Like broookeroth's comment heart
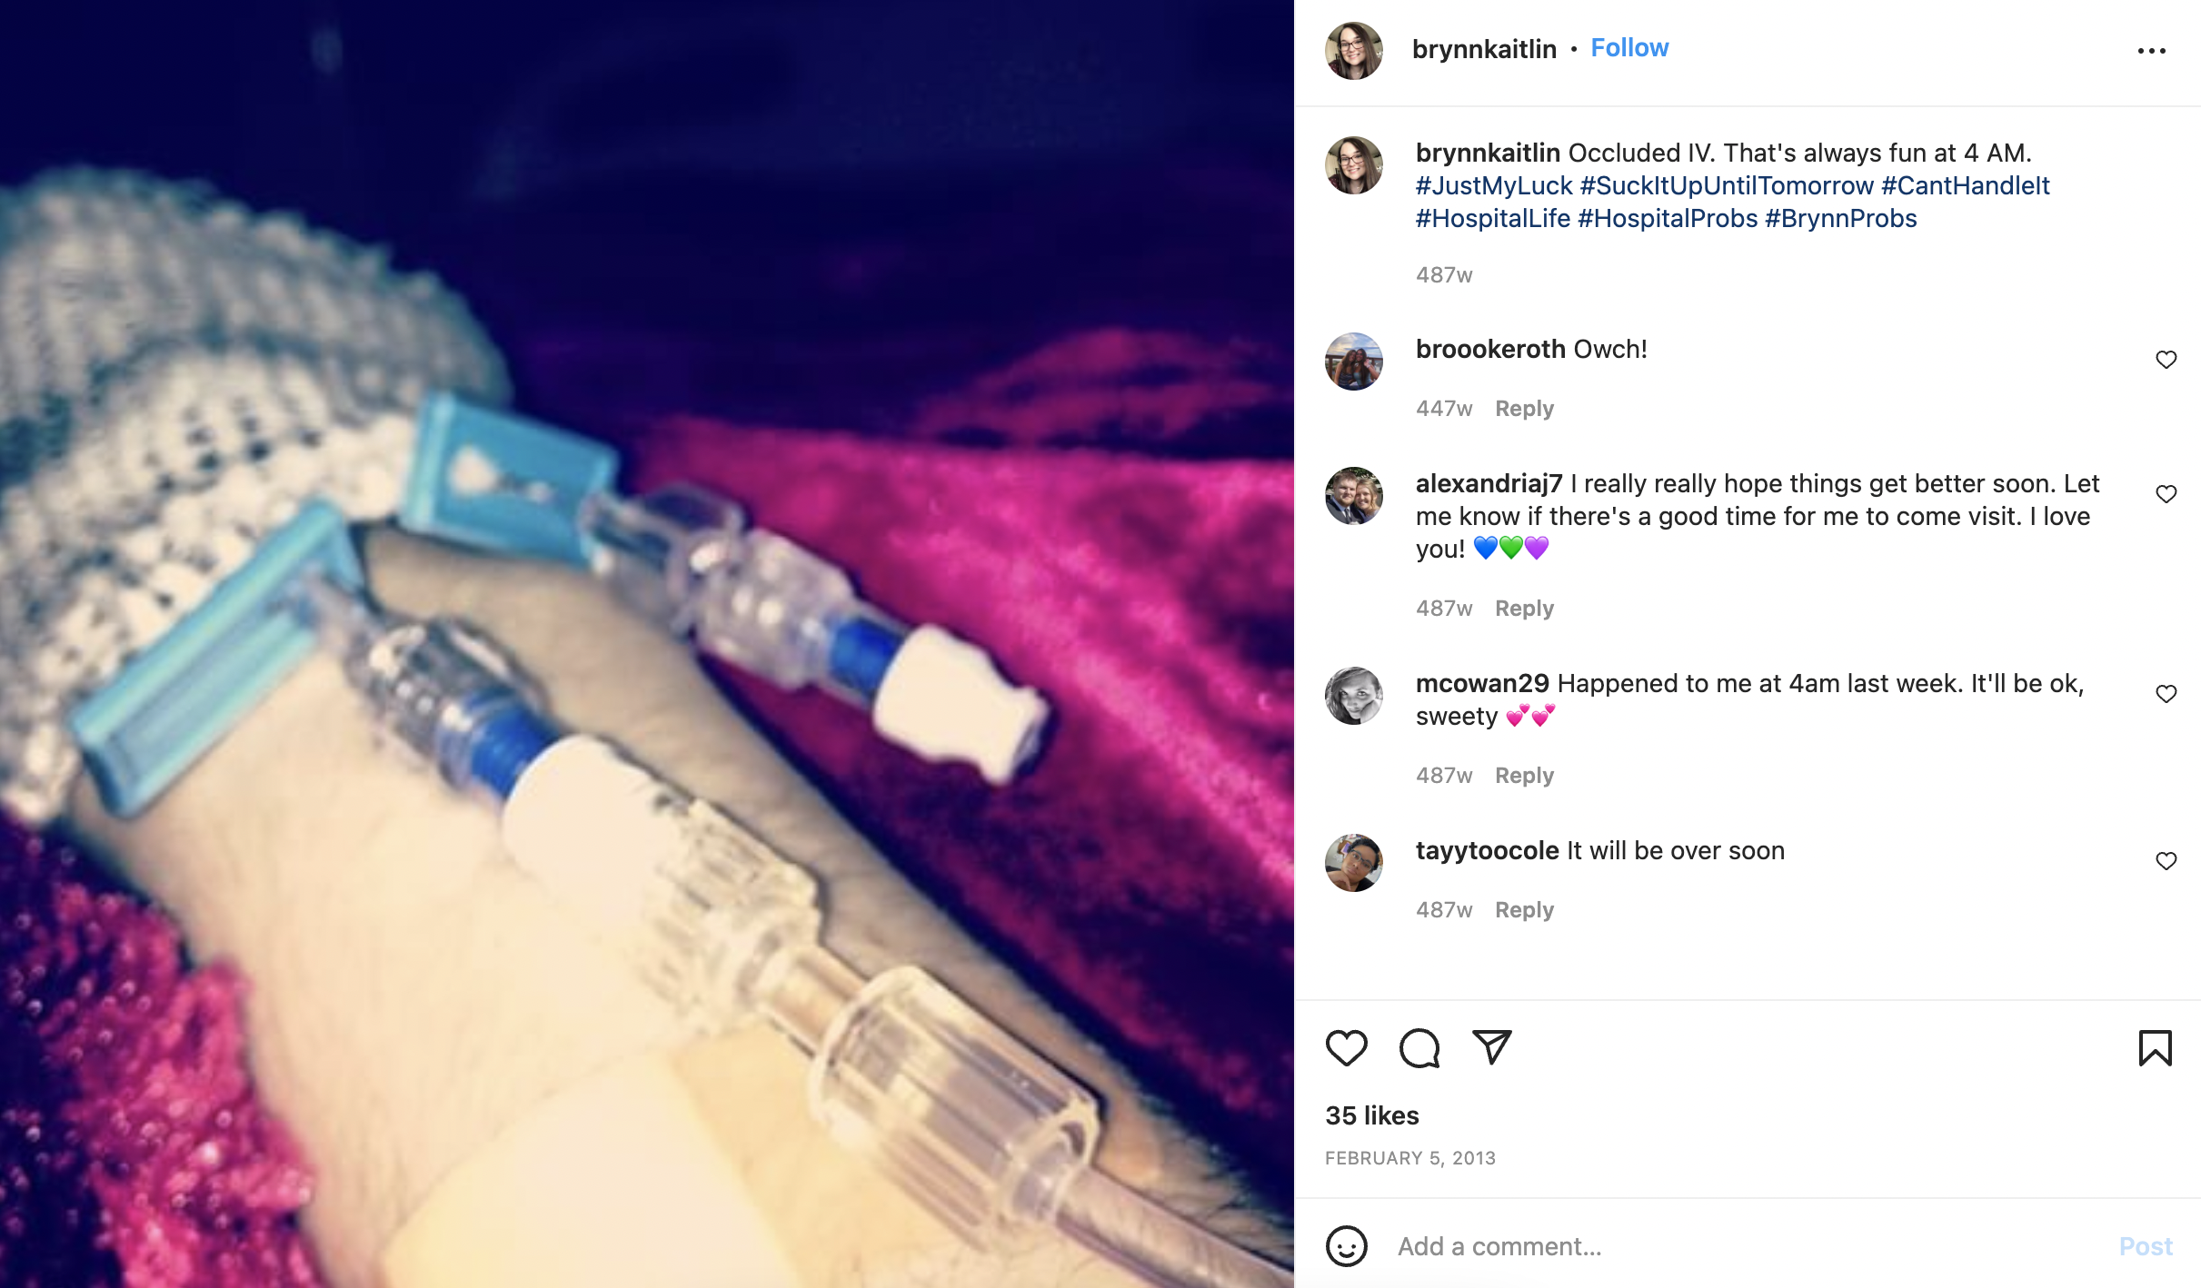Viewport: 2201px width, 1288px height. pos(2166,360)
